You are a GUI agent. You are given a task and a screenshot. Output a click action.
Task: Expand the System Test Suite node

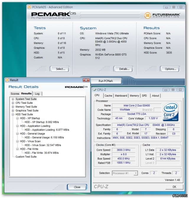click(x=13, y=99)
